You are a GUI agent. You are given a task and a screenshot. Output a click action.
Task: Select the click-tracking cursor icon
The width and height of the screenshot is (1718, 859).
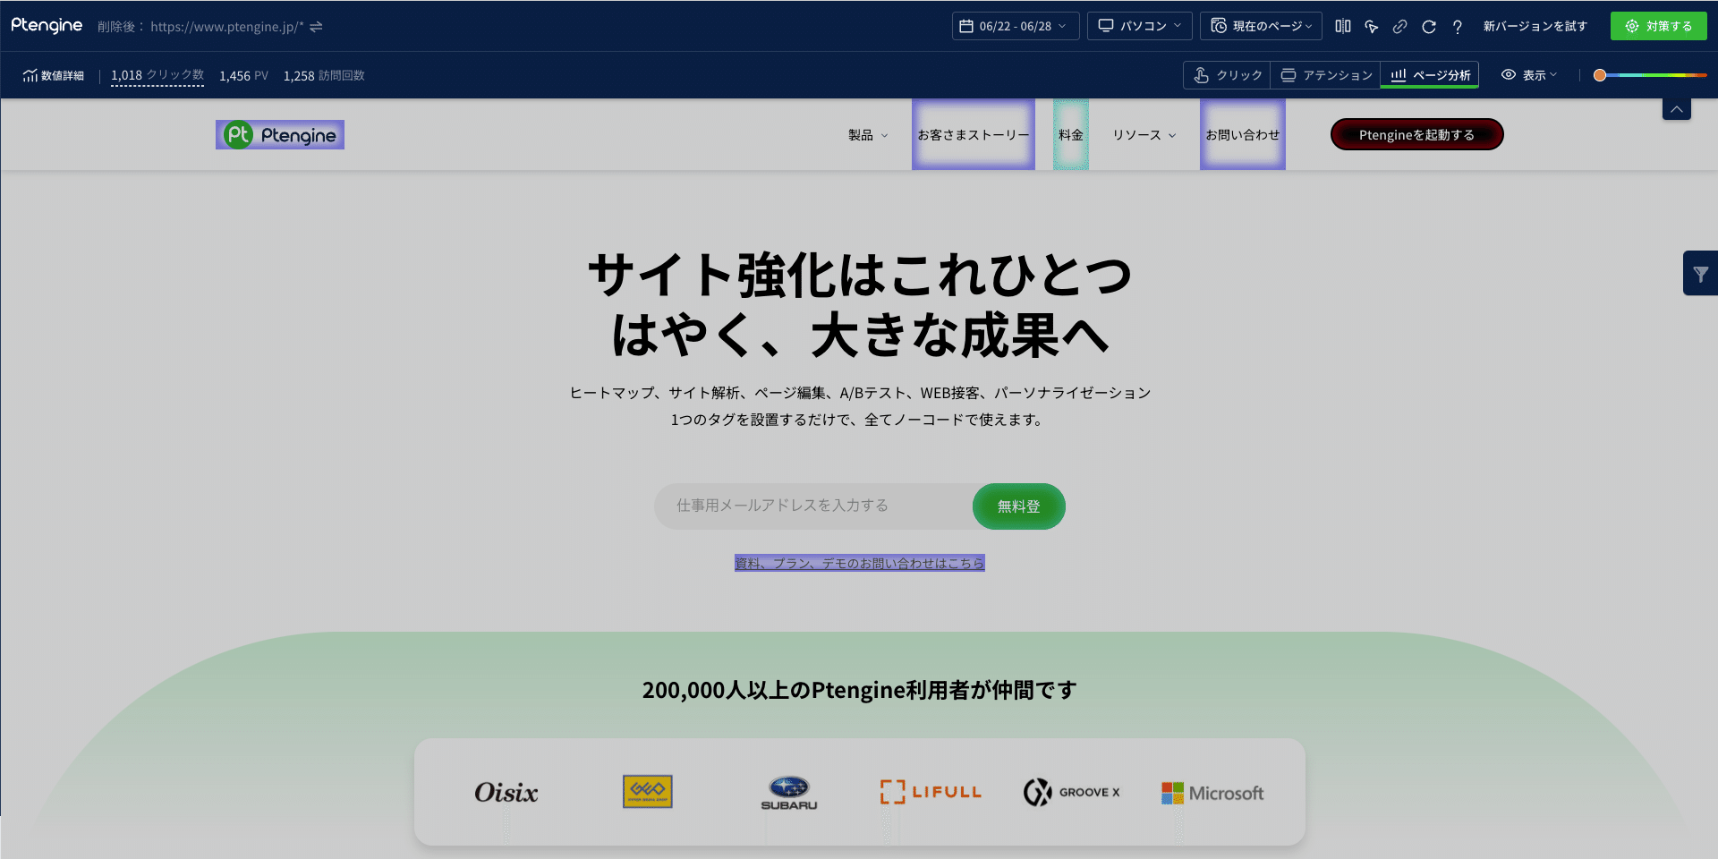tap(1372, 27)
